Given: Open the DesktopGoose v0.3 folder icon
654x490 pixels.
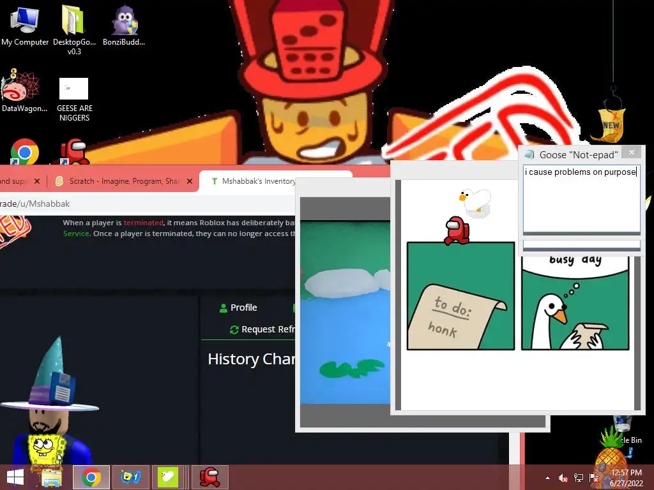Looking at the screenshot, I should (x=74, y=30).
